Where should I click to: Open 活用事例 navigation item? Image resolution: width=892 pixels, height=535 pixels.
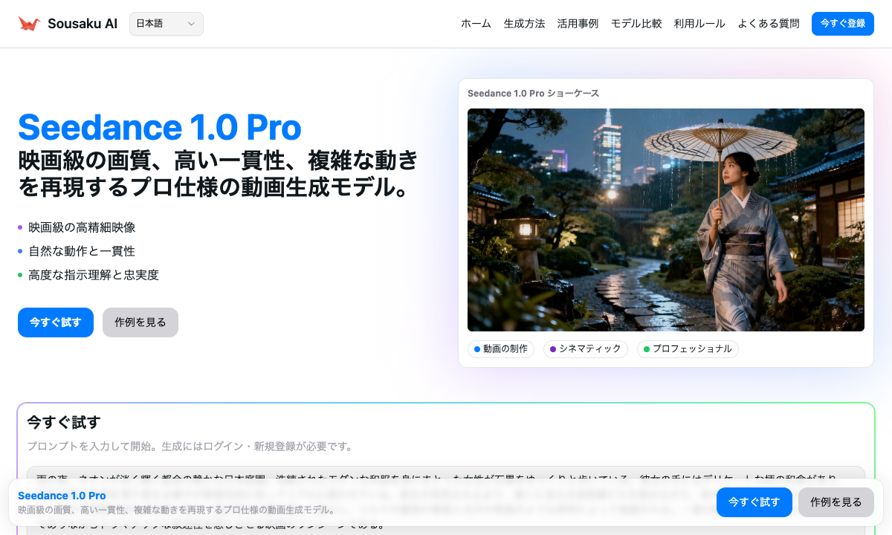pos(578,24)
